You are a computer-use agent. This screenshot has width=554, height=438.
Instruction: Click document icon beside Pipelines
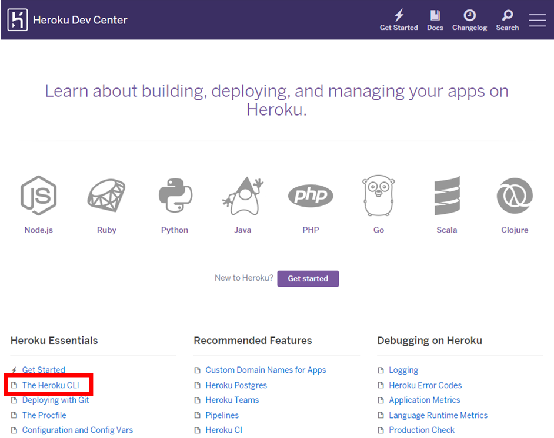point(198,415)
